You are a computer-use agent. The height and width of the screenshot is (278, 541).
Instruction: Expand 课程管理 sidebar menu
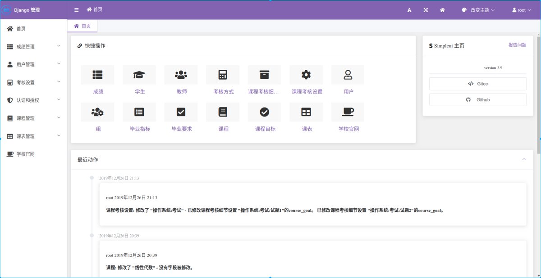[34, 118]
